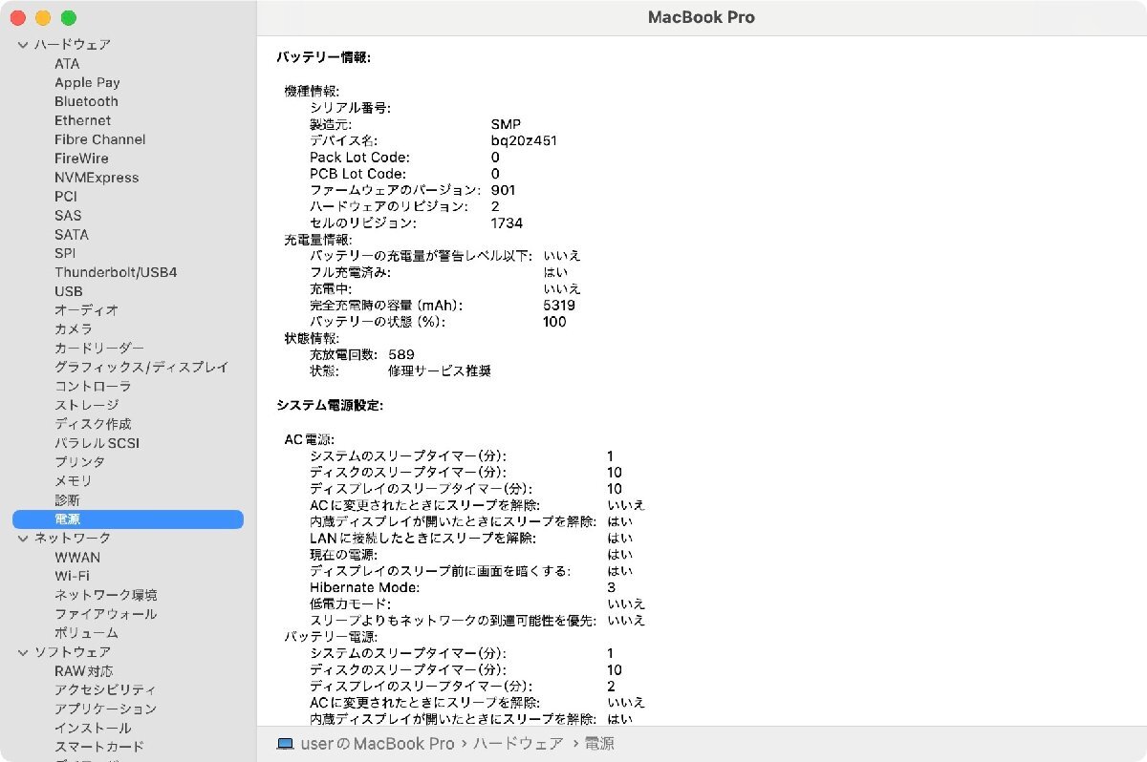Select 診断 in sidebar
Viewport: 1147px width, 762px height.
[67, 500]
